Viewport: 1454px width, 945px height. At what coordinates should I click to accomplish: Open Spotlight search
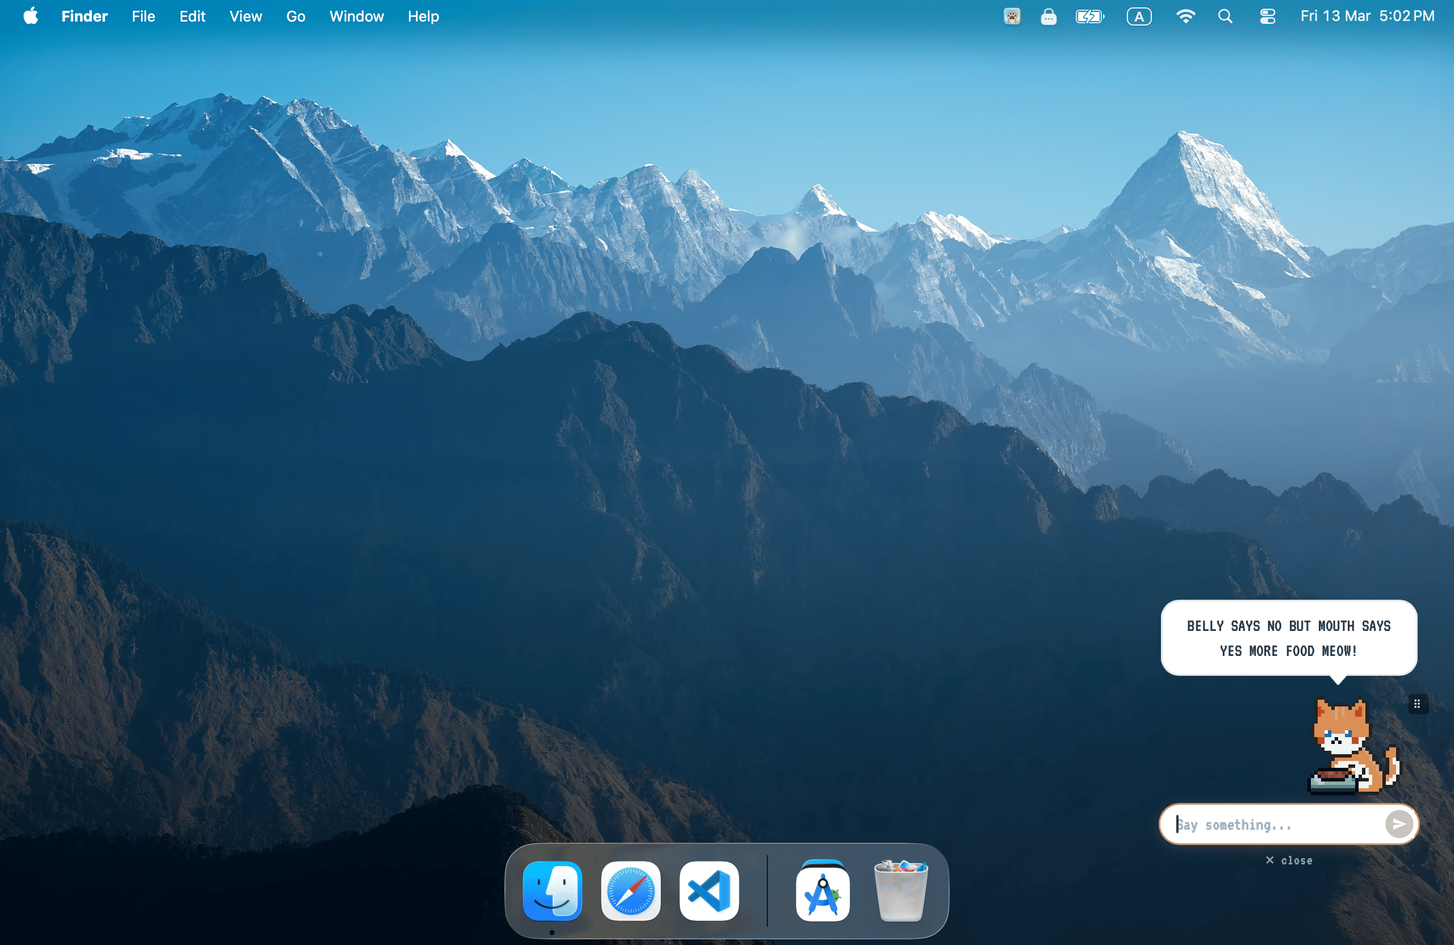1225,16
